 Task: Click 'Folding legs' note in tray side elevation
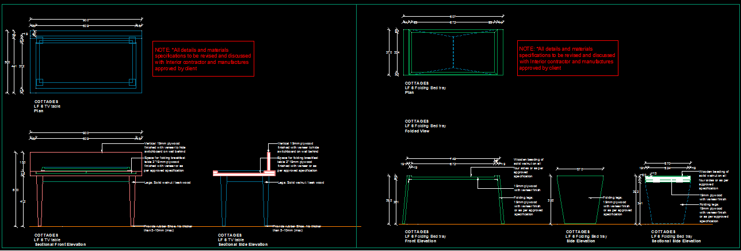[618, 204]
